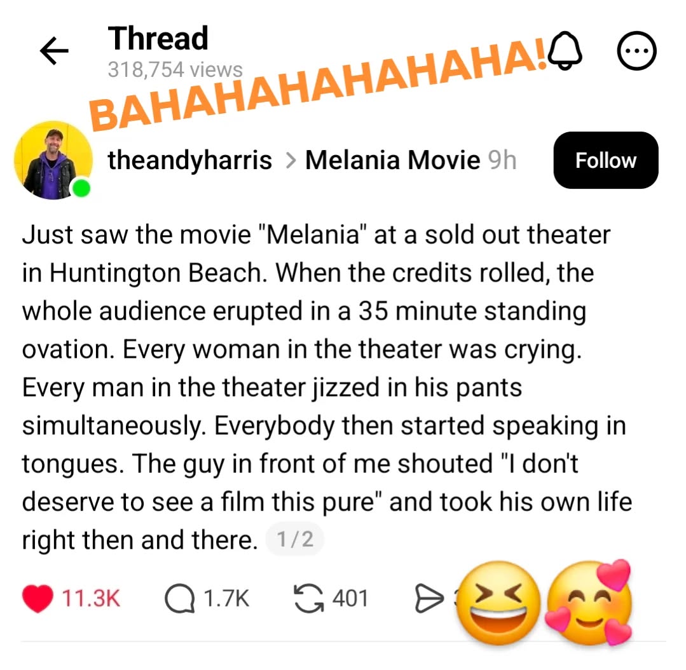Share the post with the paper plane icon

[429, 598]
